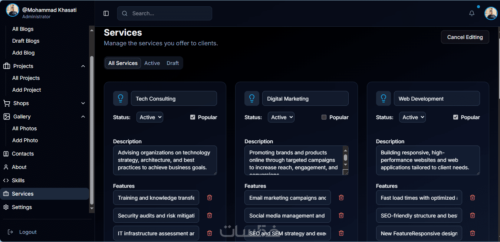Viewport: 500px width, 242px height.
Task: Open the notifications bell
Action: pyautogui.click(x=472, y=13)
